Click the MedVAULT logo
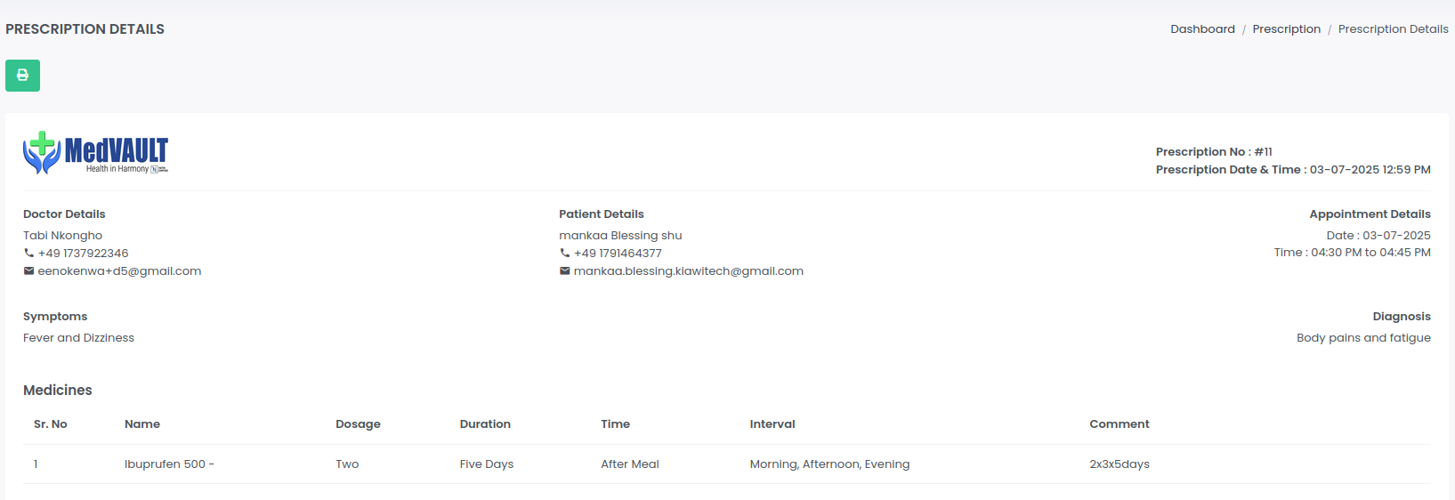 (95, 153)
